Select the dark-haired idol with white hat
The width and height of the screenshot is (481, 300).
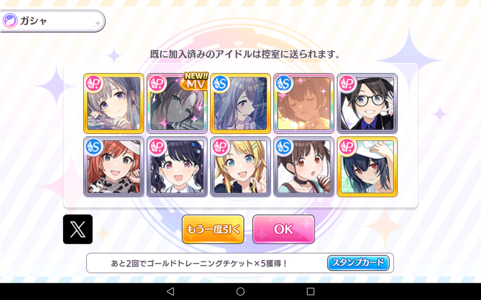click(x=367, y=167)
